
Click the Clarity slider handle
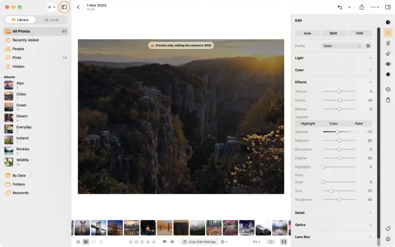pos(340,100)
